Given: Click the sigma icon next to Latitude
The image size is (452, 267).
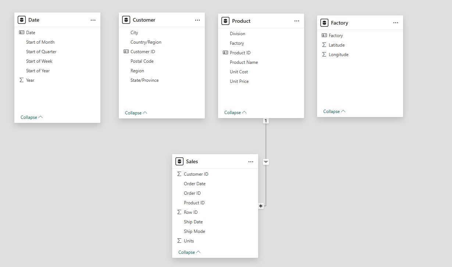Looking at the screenshot, I should [324, 45].
